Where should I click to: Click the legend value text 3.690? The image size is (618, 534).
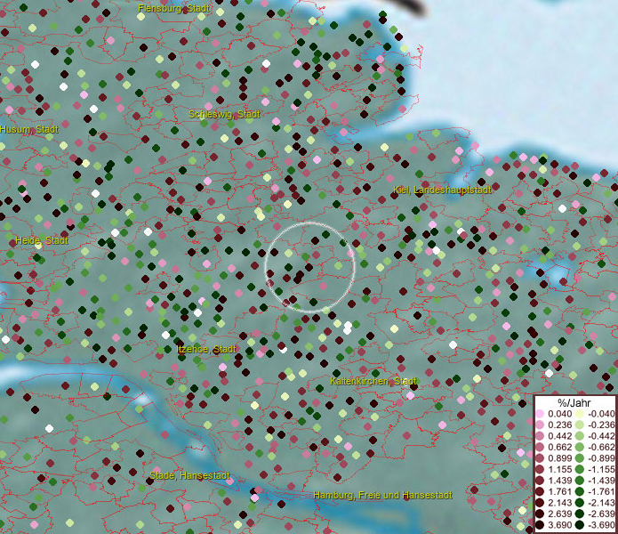[559, 525]
